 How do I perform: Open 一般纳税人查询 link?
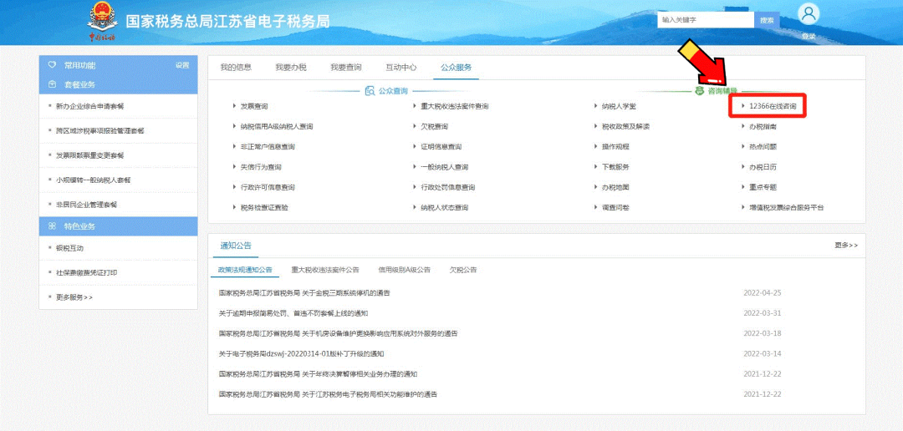point(445,167)
